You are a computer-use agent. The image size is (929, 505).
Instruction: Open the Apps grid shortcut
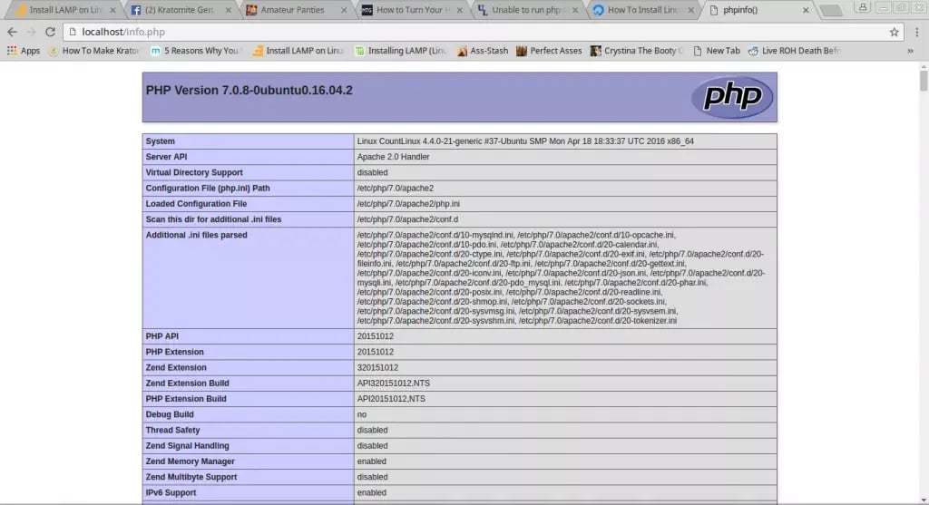click(x=24, y=51)
